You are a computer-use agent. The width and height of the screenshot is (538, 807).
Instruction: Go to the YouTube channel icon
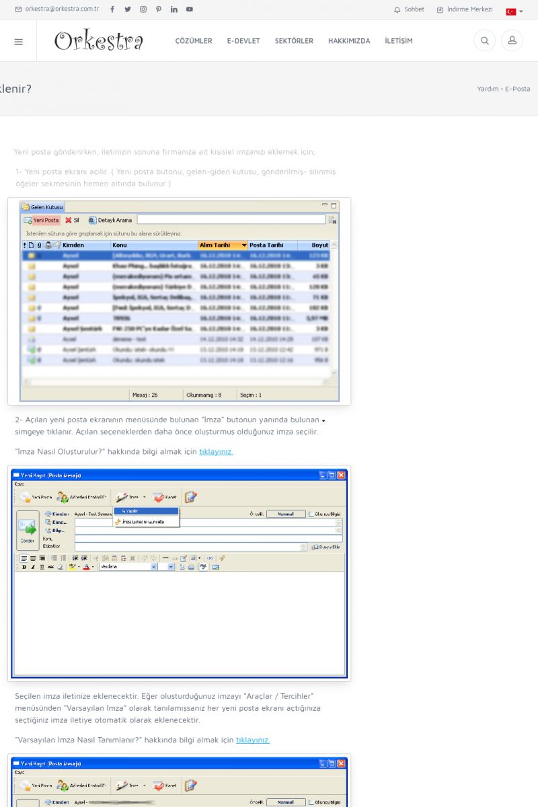point(190,9)
